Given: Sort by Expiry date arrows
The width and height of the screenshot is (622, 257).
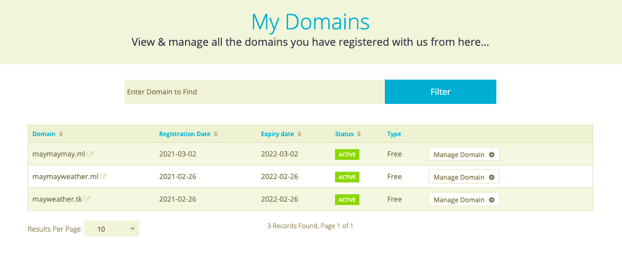Looking at the screenshot, I should pos(299,134).
